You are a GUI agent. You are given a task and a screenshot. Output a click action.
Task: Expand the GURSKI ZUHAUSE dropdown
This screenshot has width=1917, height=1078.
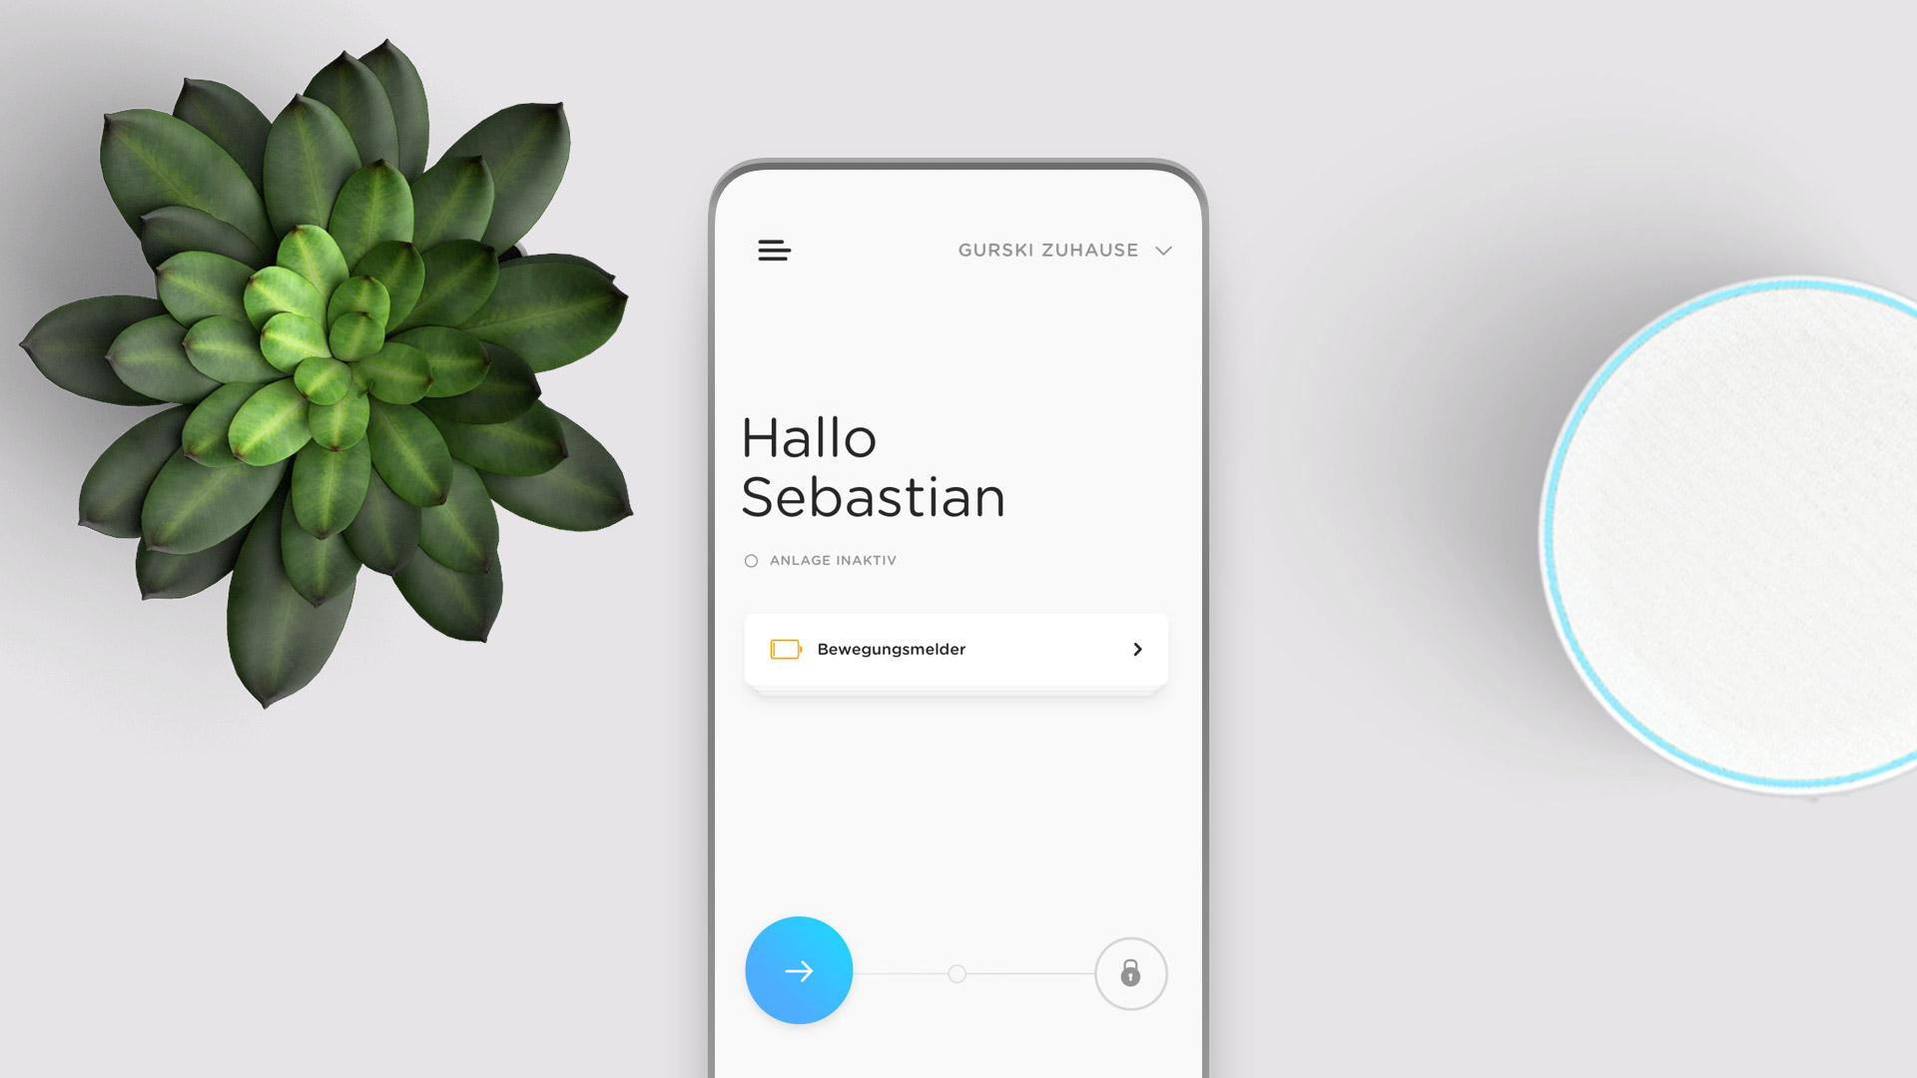[x=1162, y=251]
